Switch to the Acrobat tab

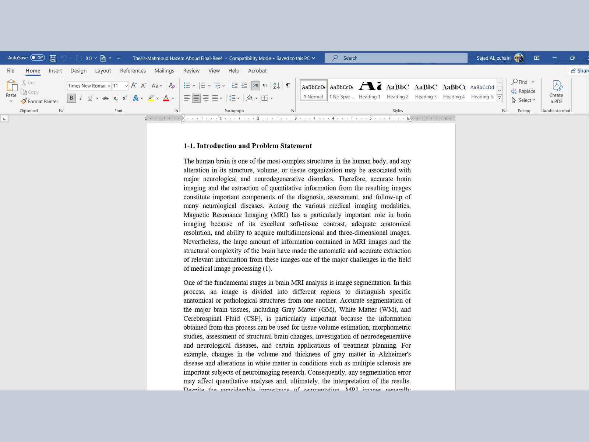(257, 71)
